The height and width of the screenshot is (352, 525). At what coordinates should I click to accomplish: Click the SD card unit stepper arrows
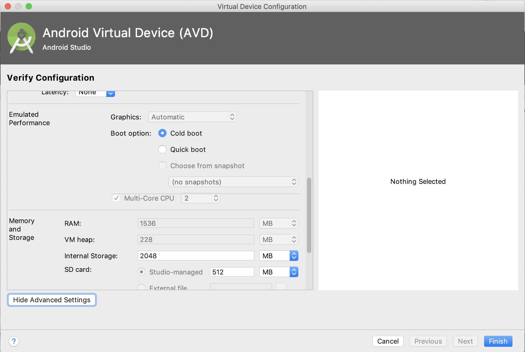point(294,272)
